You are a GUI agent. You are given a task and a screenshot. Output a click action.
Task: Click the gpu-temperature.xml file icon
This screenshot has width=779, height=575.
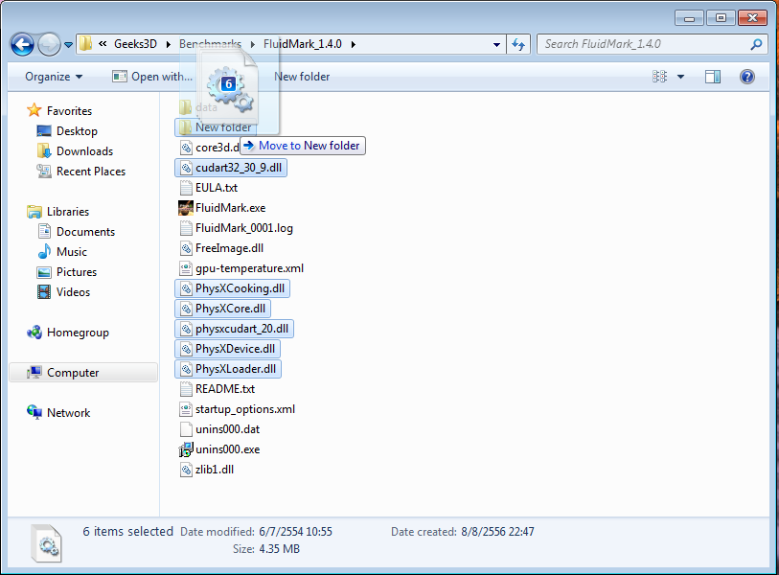[186, 268]
